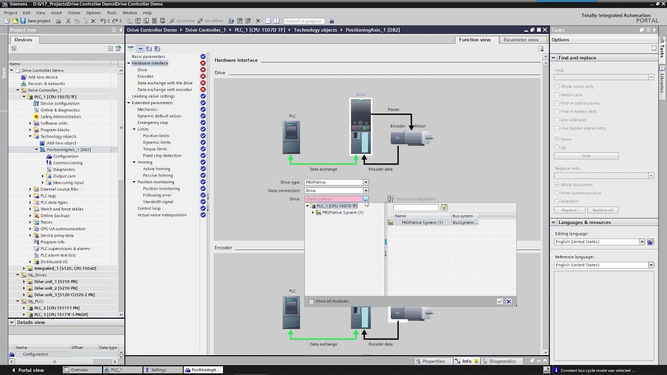Click the Split editor vertically icon

click(x=276, y=21)
